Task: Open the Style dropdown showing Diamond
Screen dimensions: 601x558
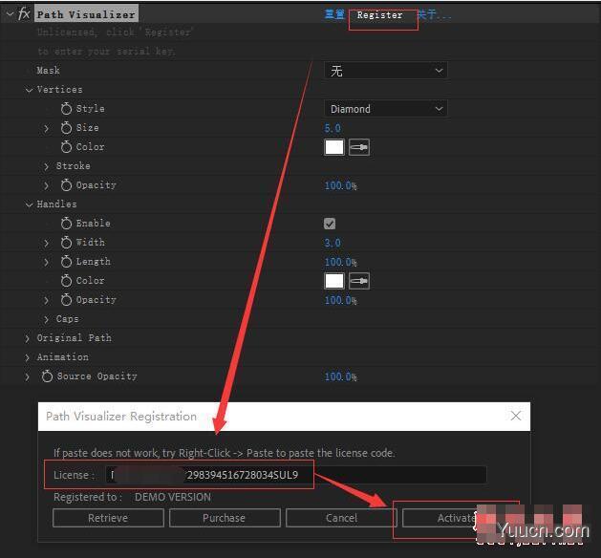Action: pyautogui.click(x=386, y=109)
